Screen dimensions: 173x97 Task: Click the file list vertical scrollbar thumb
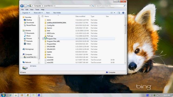coord(125,25)
